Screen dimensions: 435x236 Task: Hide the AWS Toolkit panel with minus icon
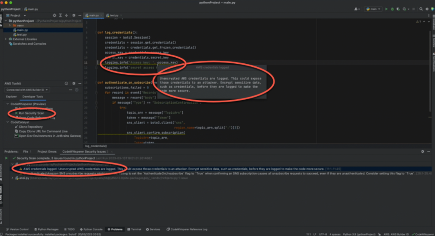tap(79, 83)
